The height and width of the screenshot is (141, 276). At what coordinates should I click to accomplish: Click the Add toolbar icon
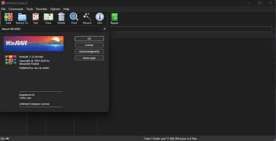click(8, 19)
